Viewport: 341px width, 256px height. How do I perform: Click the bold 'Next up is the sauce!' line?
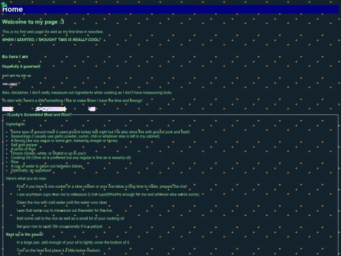click(25, 235)
